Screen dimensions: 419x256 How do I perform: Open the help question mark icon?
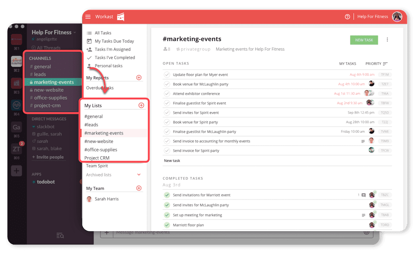pyautogui.click(x=347, y=17)
